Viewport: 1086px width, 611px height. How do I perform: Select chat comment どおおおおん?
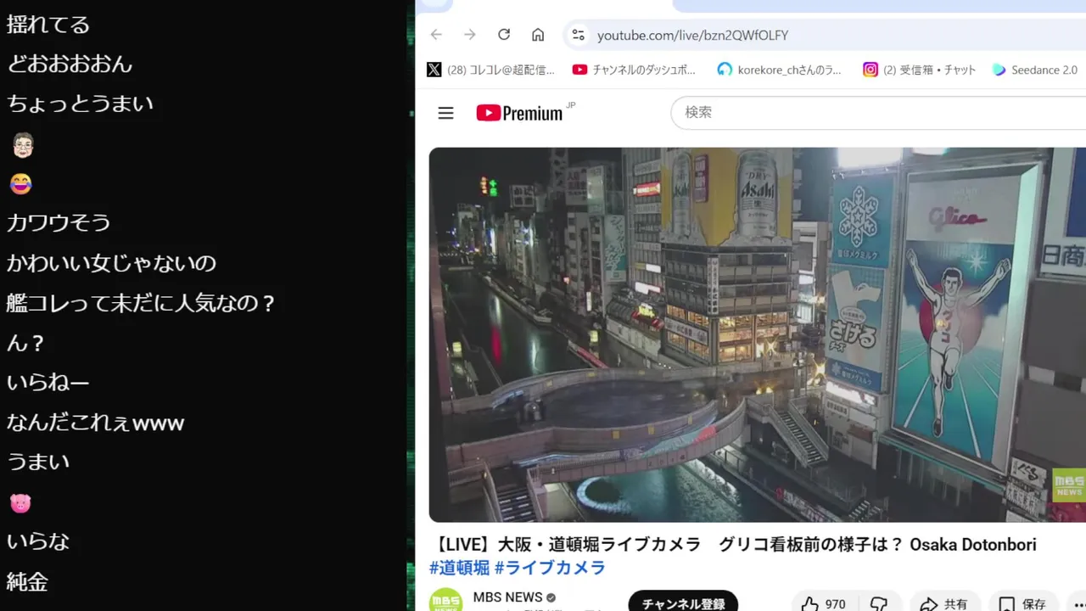point(70,64)
